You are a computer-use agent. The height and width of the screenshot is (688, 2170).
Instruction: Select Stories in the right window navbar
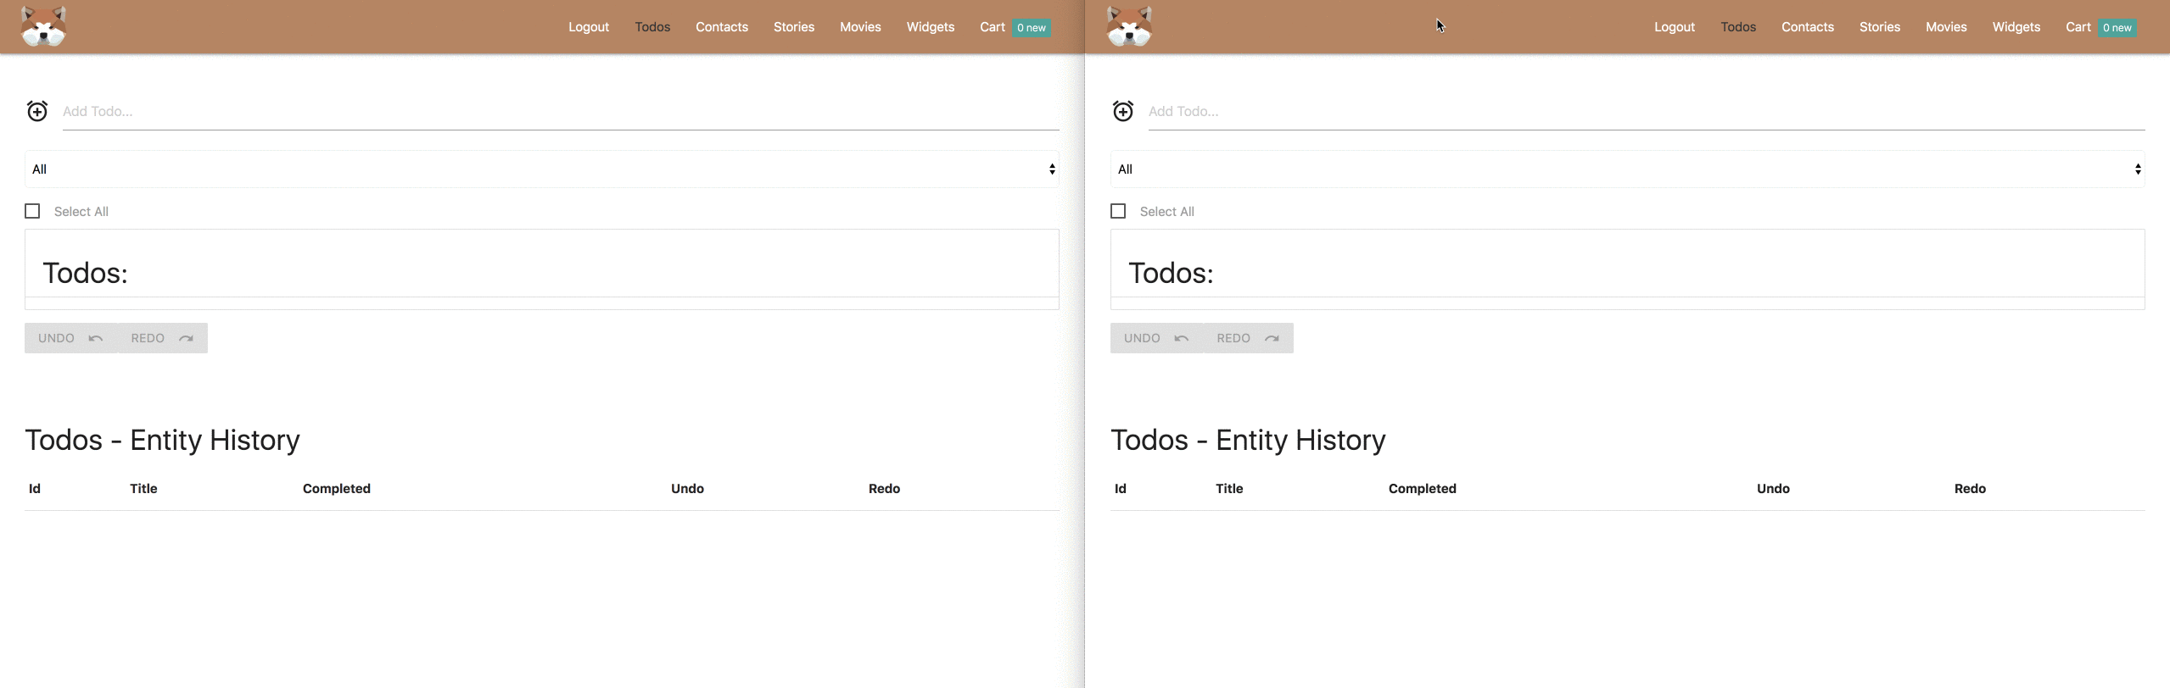tap(1880, 27)
